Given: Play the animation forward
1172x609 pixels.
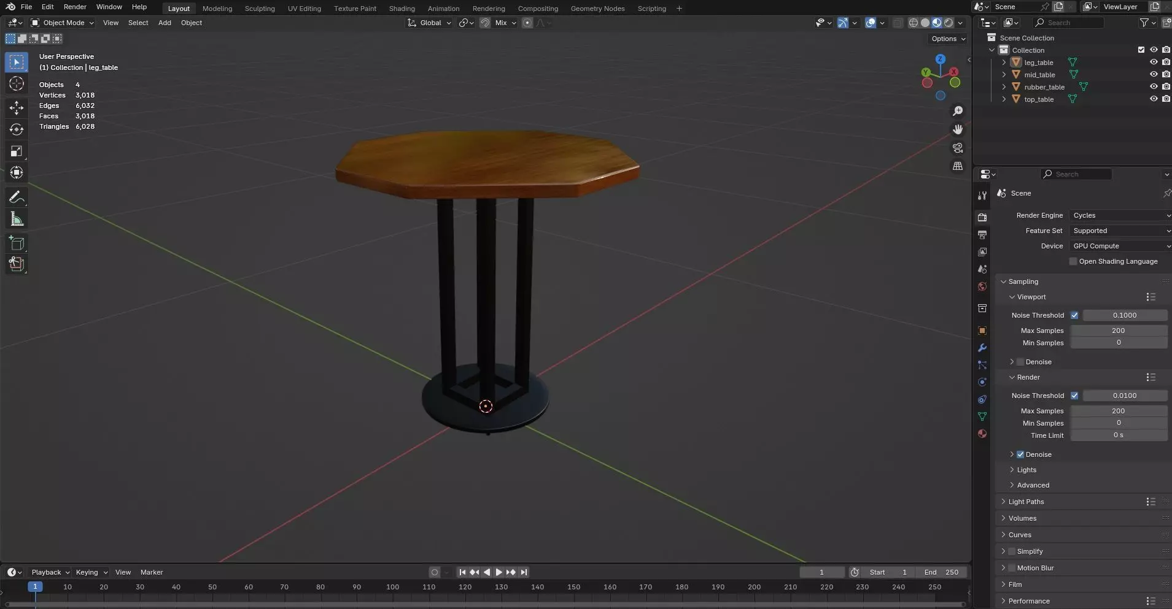Looking at the screenshot, I should [x=499, y=572].
